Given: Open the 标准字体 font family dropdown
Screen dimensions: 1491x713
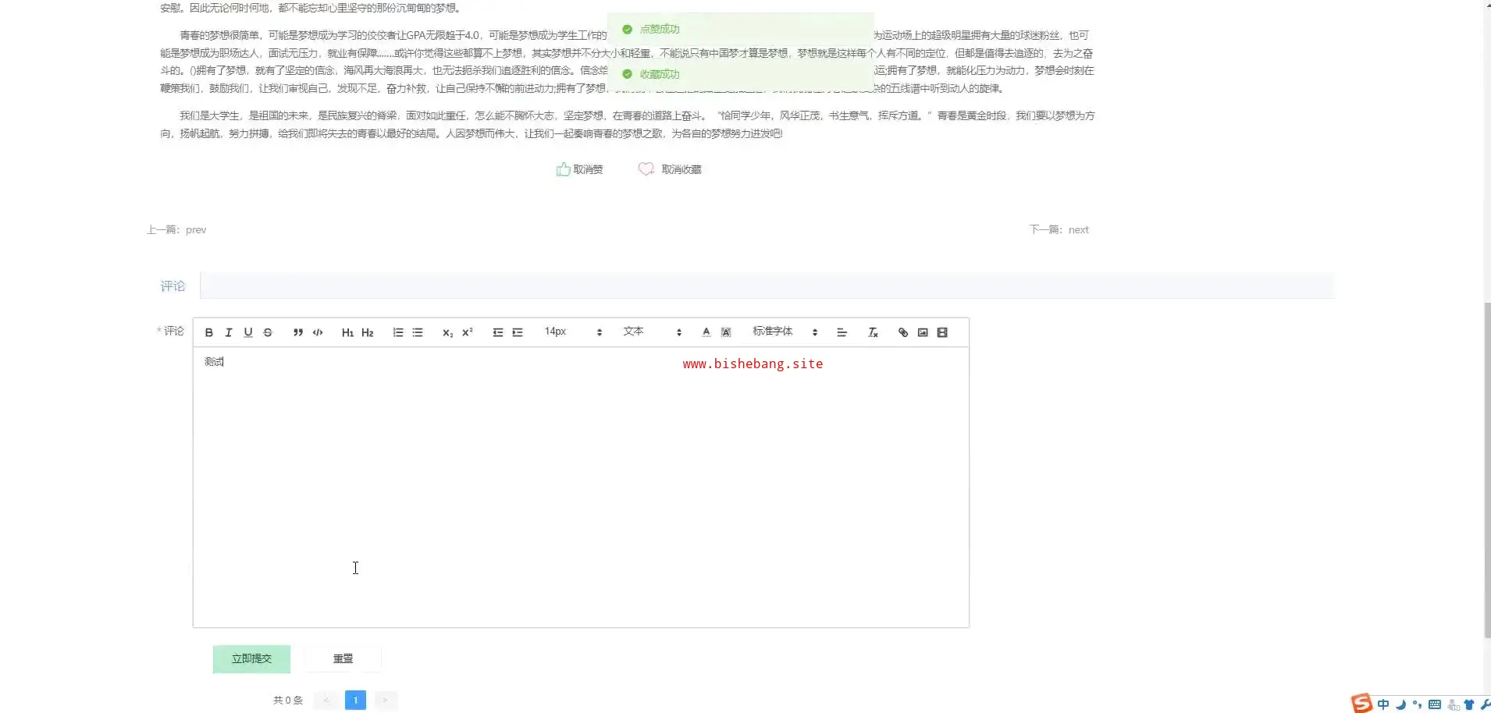Looking at the screenshot, I should click(785, 332).
